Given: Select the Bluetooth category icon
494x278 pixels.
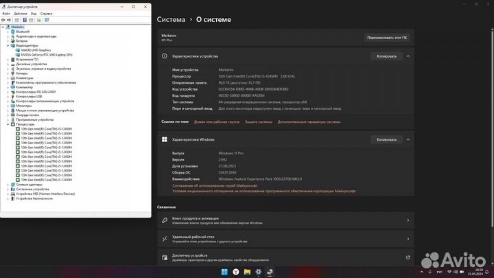Looking at the screenshot, I should click(x=13, y=32).
